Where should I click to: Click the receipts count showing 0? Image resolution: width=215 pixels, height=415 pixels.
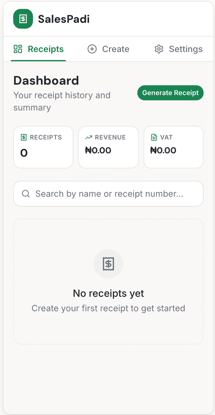[x=23, y=153]
